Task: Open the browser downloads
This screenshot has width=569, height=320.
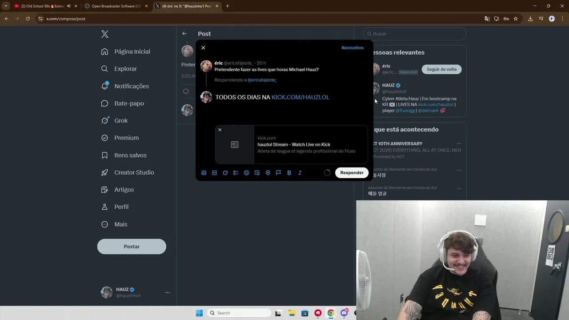Action: coord(530,19)
